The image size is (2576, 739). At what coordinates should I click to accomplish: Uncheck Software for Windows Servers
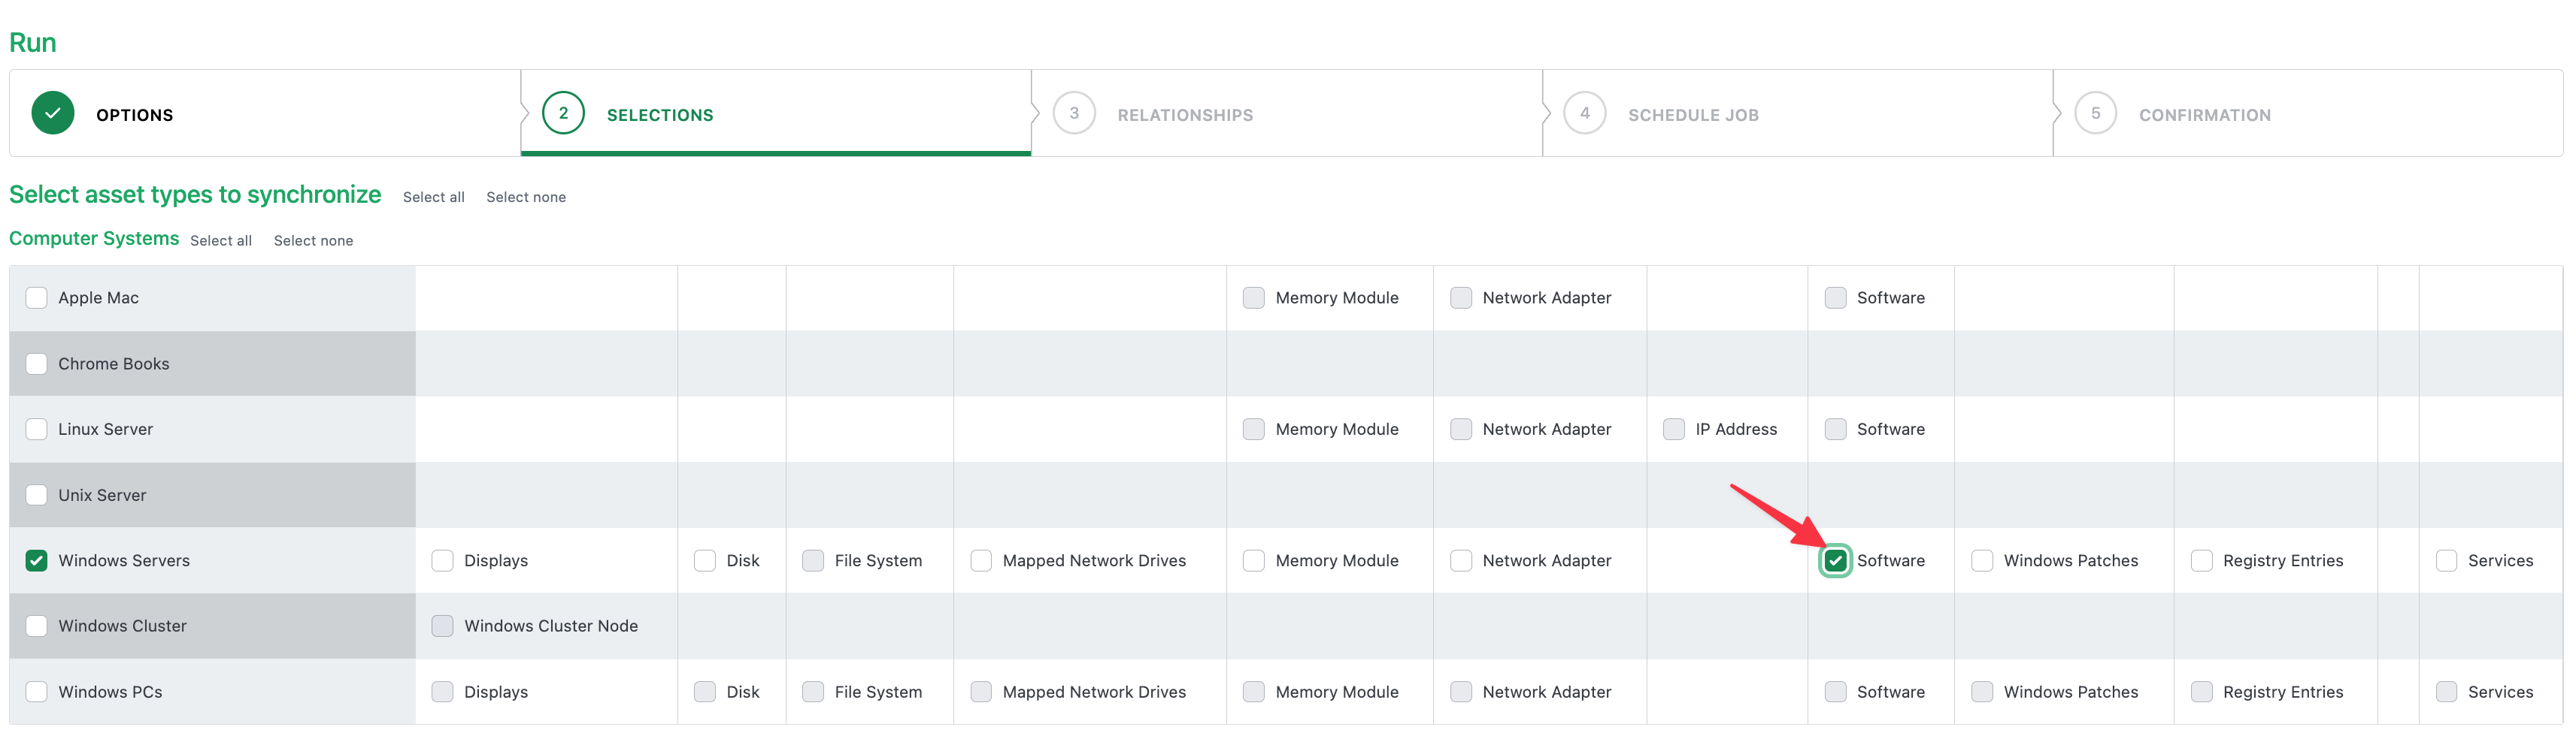(1836, 560)
